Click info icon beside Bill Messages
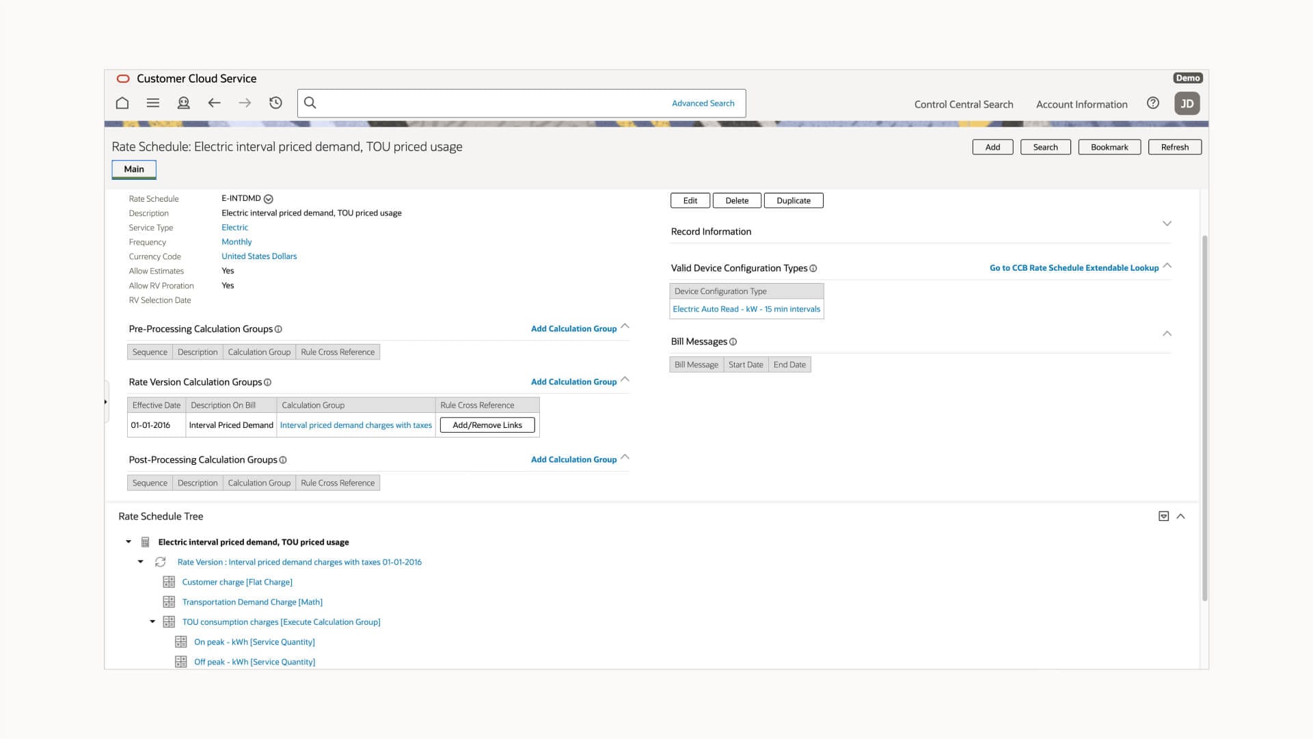The width and height of the screenshot is (1313, 739). tap(733, 342)
